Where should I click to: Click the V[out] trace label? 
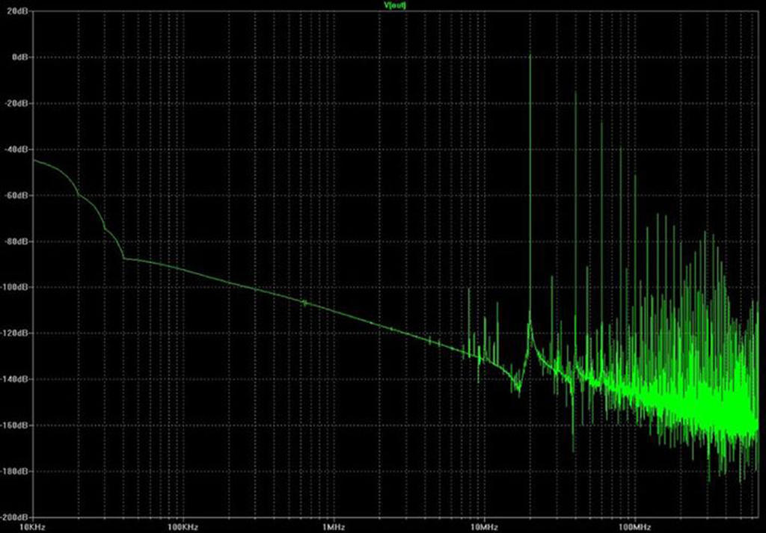(x=394, y=5)
